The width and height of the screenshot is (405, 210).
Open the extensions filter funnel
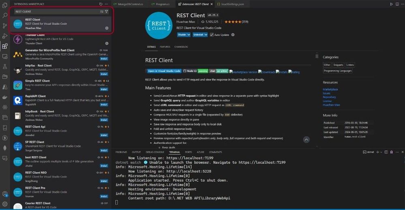[x=106, y=12]
